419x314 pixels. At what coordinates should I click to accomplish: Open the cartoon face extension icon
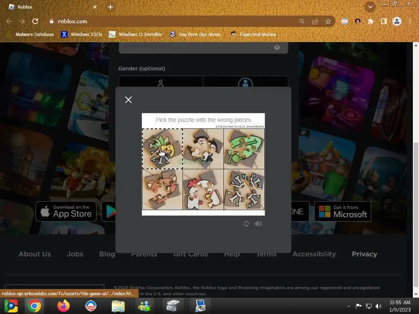[358, 21]
